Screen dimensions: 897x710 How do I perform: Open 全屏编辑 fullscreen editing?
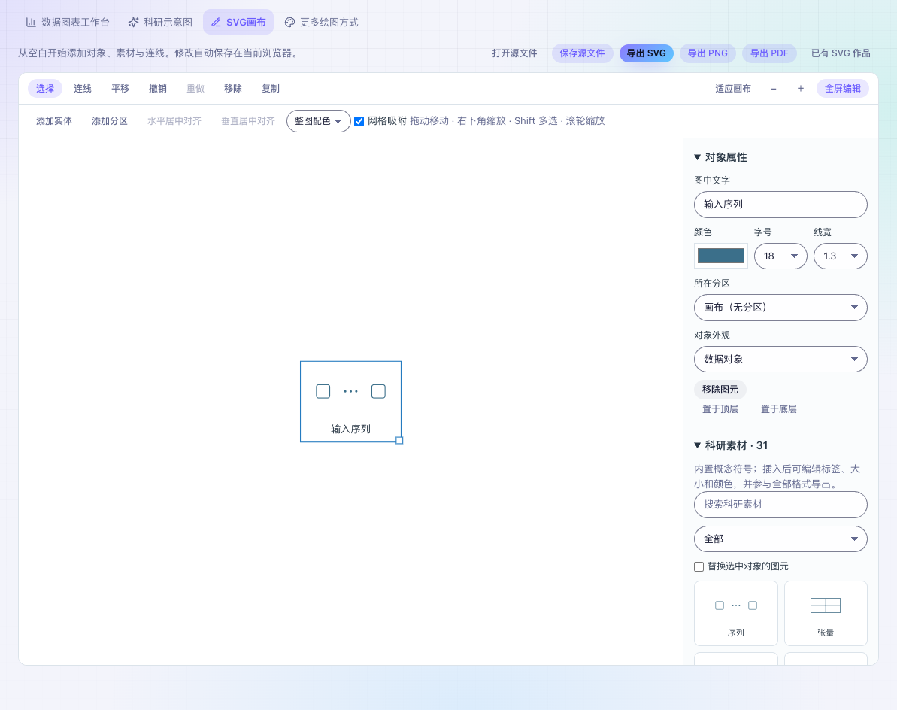tap(843, 89)
